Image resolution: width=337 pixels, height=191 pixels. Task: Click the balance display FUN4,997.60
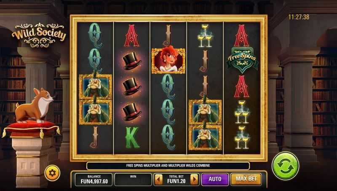(x=94, y=180)
